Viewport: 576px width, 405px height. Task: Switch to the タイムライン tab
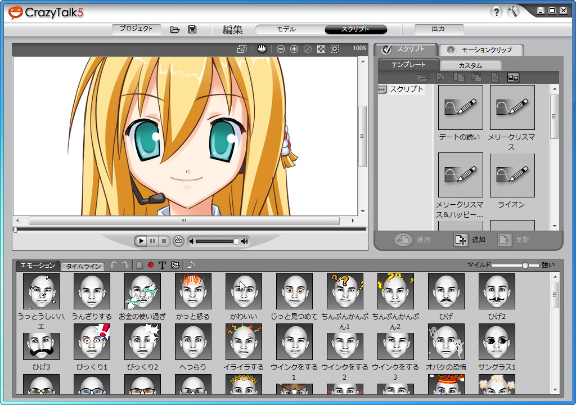point(83,266)
